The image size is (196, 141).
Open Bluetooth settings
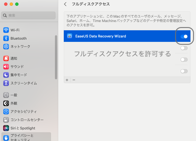18,38
